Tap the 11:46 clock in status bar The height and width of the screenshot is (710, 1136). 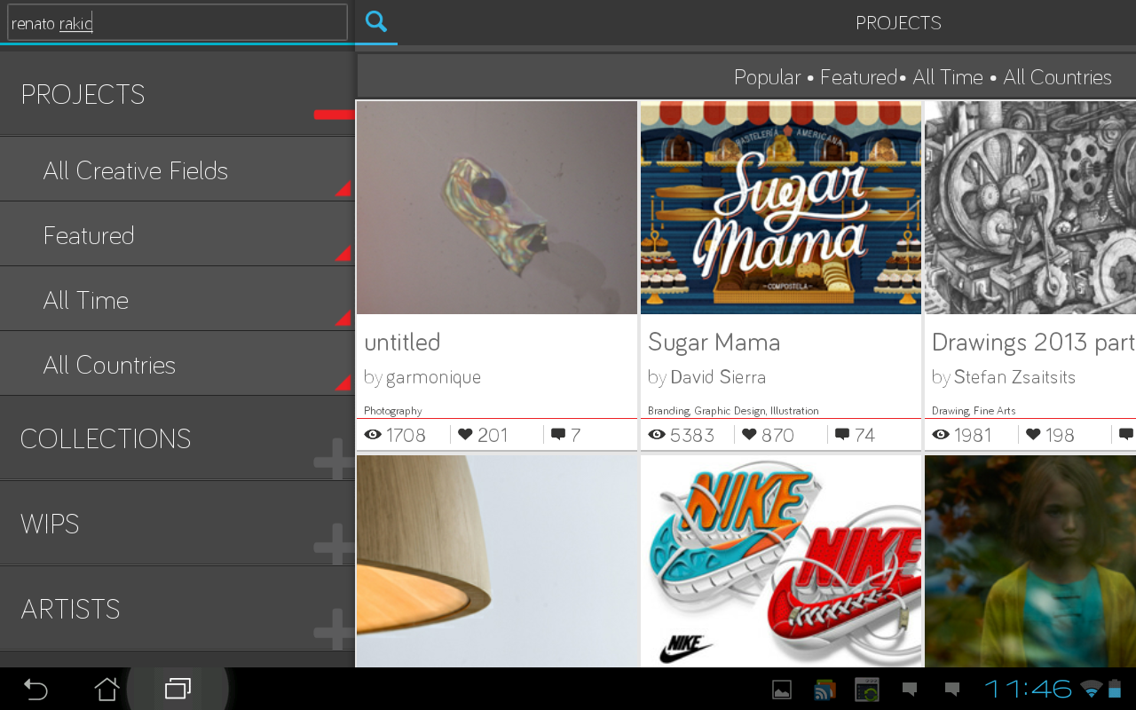pyautogui.click(x=1028, y=689)
